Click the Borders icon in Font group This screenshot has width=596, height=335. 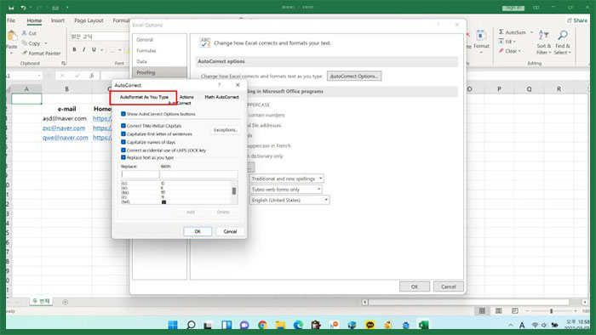(x=112, y=49)
